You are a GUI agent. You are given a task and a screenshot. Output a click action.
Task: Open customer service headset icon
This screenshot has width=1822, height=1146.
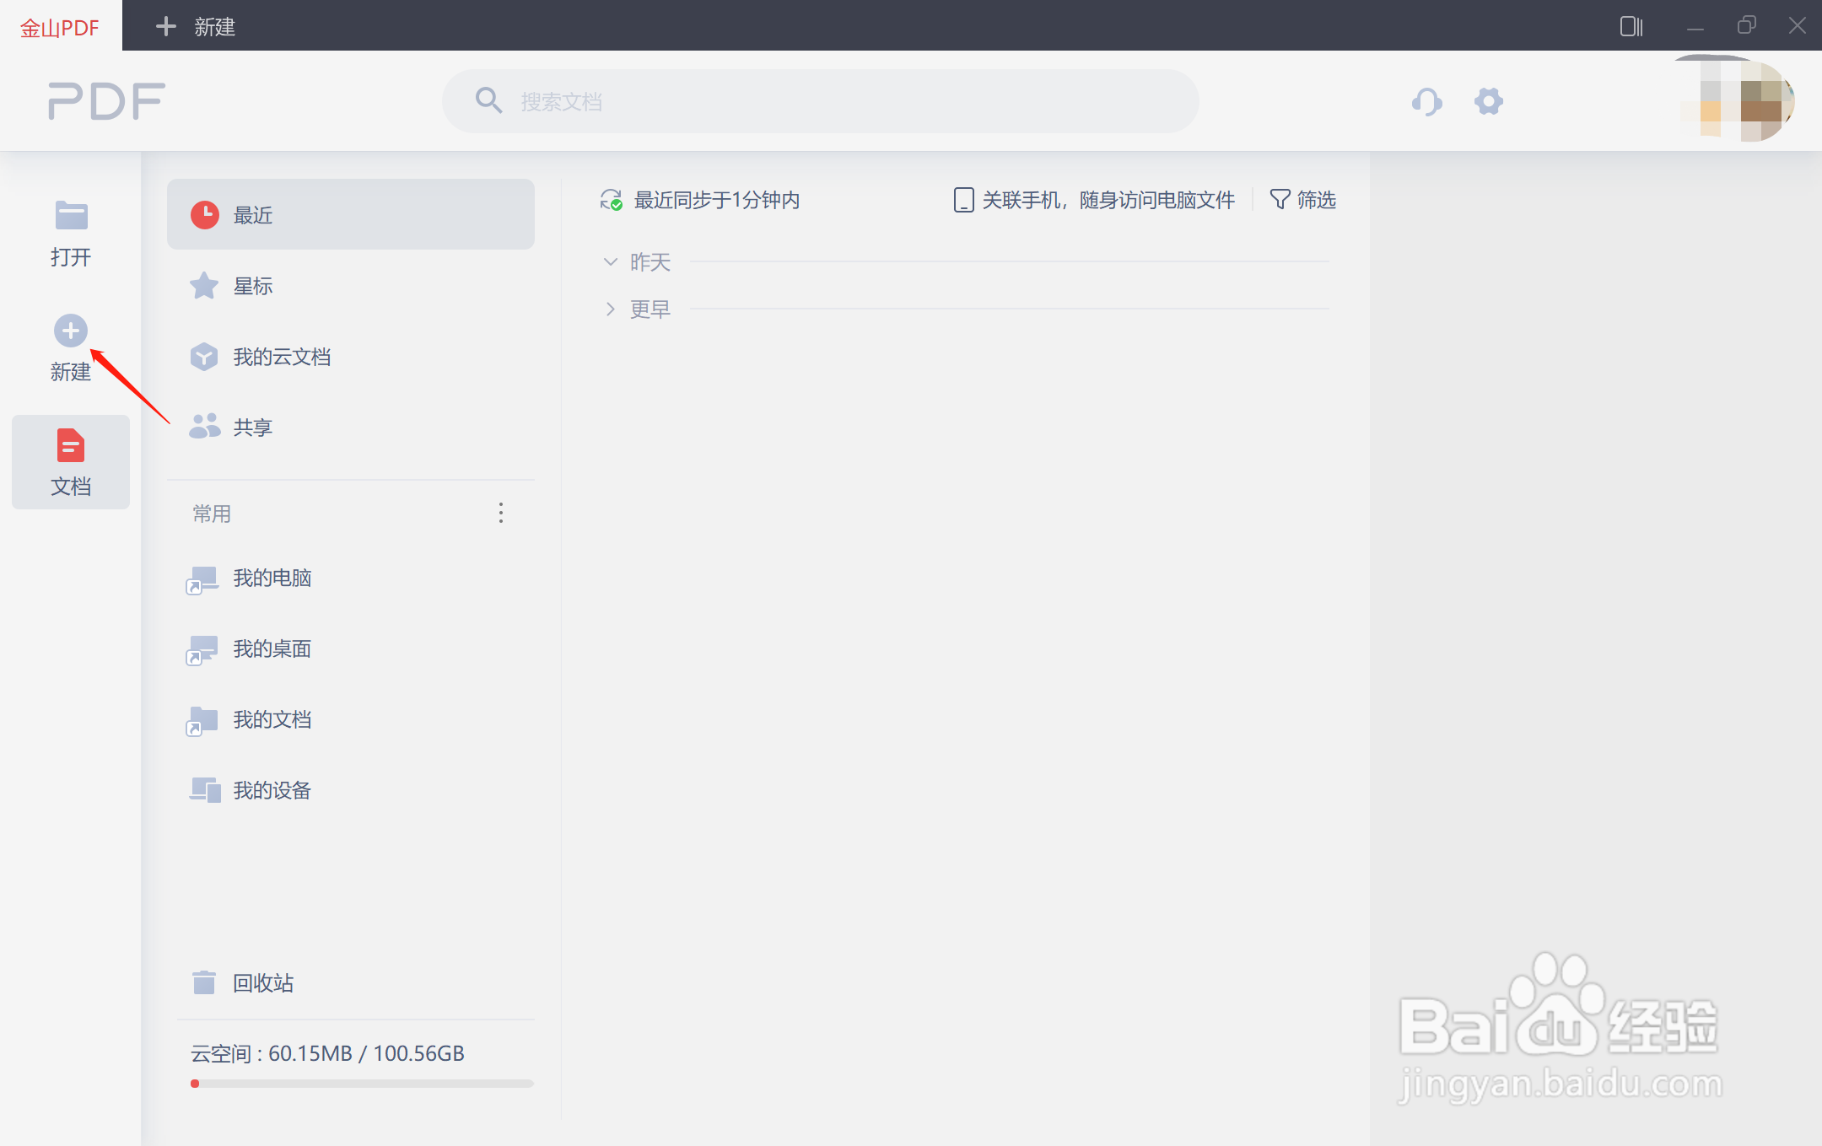(1426, 102)
